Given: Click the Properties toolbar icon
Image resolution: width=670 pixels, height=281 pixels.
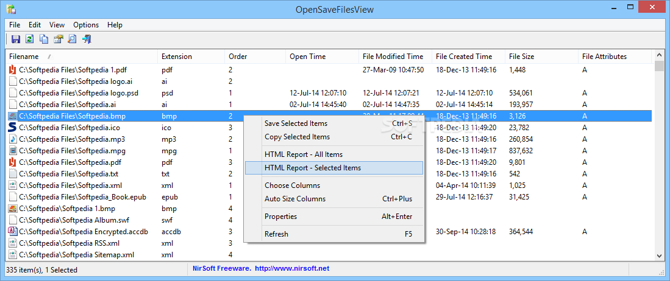Looking at the screenshot, I should (58, 39).
